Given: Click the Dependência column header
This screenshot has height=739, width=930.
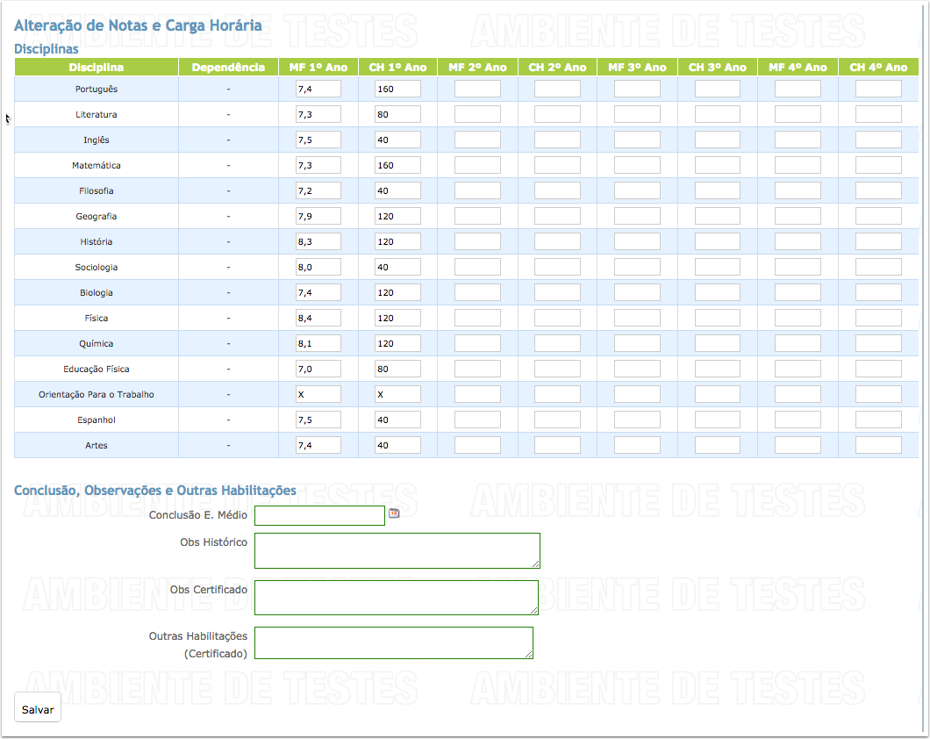Looking at the screenshot, I should 228,67.
